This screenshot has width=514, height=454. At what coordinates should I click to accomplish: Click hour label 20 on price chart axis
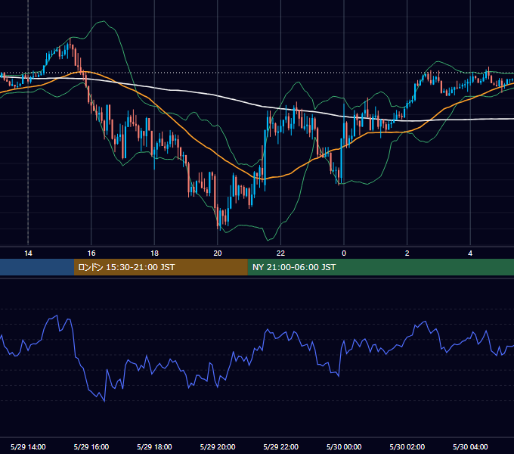coord(218,253)
